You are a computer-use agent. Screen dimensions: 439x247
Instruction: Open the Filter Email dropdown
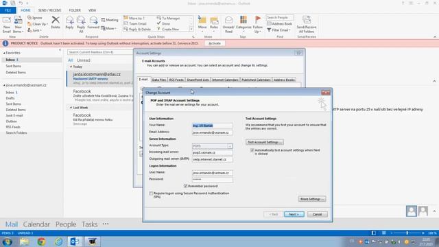(x=278, y=30)
